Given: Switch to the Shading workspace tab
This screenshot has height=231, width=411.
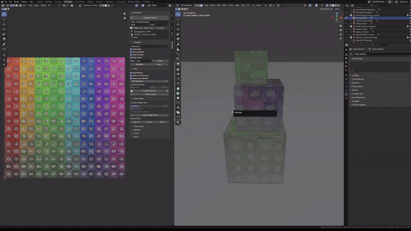Looking at the screenshot, I should [90, 2].
